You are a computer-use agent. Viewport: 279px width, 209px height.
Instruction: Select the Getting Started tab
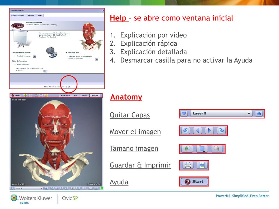tap(18, 16)
